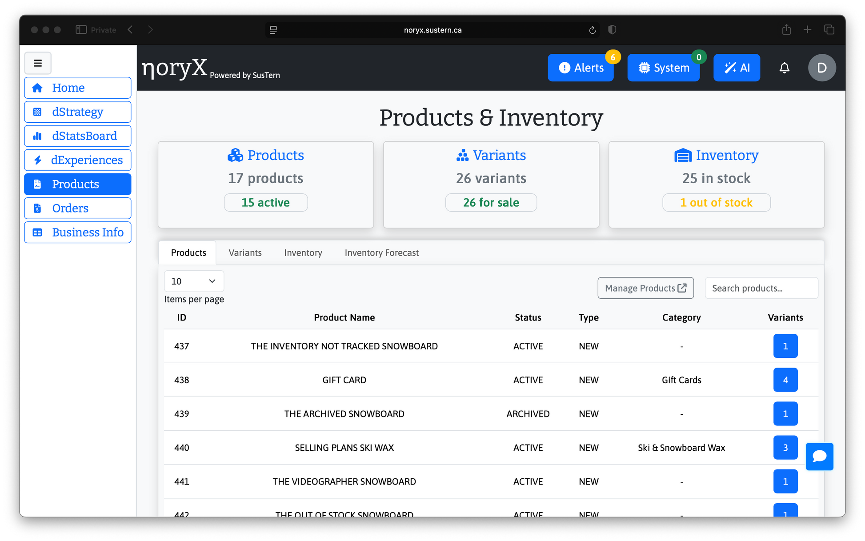865x541 pixels.
Task: Click the ARCHIVED status cell
Action: coord(528,414)
